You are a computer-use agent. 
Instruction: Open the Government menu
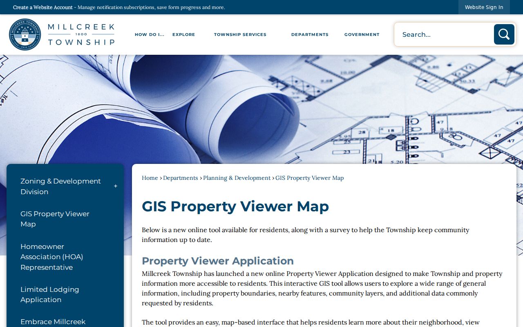pos(362,35)
